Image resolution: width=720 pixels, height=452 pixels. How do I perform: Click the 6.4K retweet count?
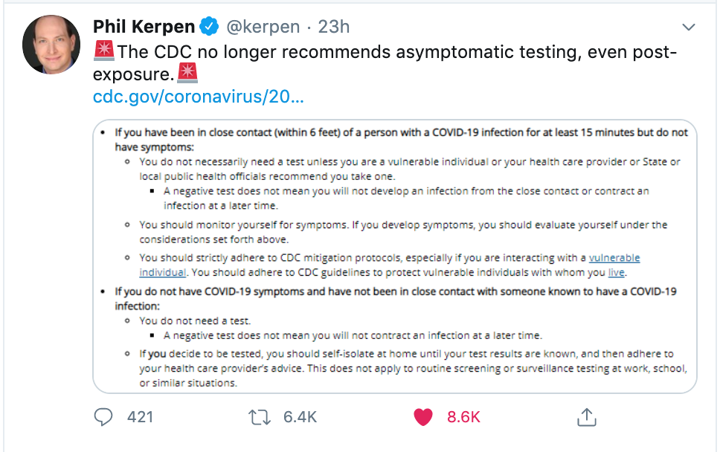click(x=300, y=417)
